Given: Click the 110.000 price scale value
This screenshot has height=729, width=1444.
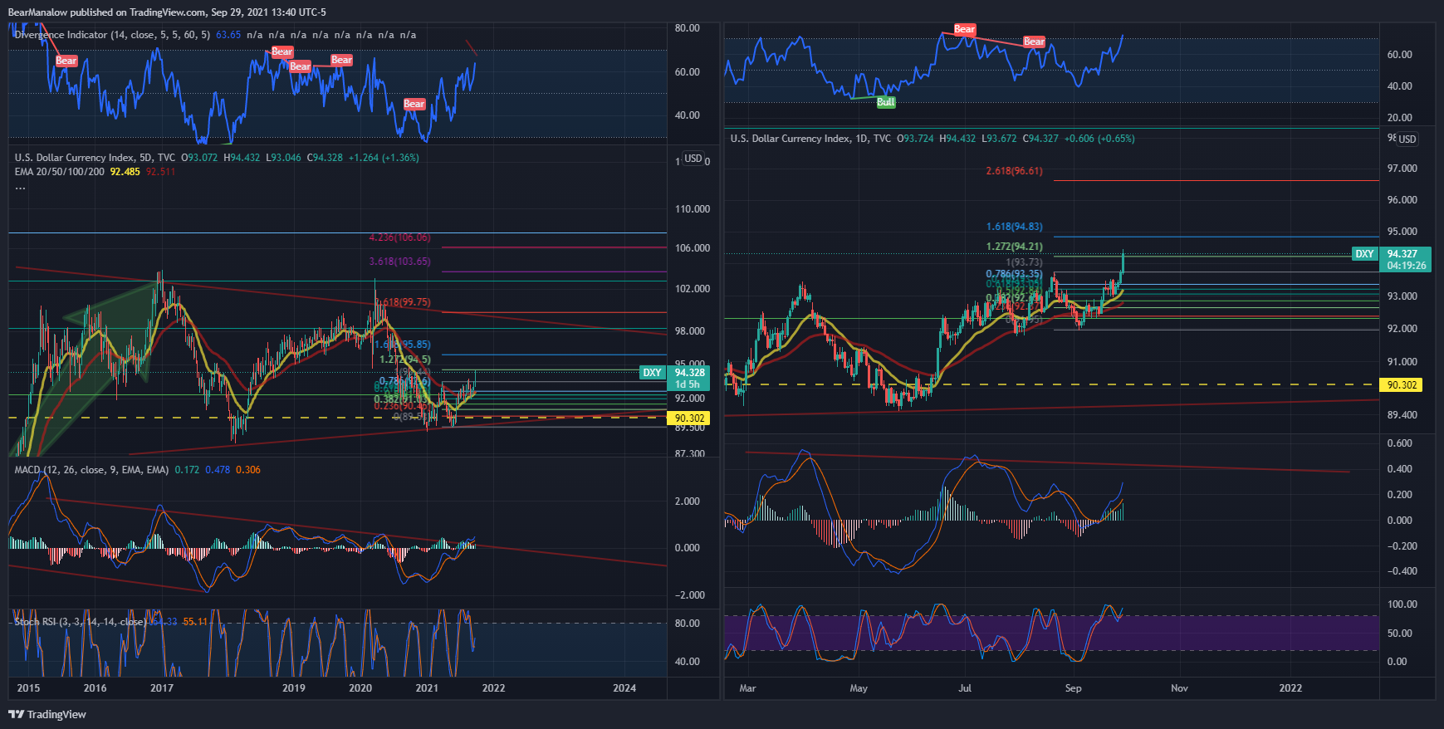Looking at the screenshot, I should tap(693, 209).
